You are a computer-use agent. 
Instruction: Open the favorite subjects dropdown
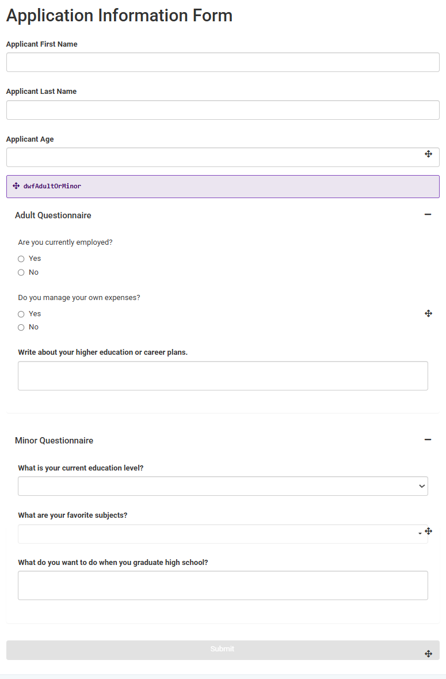(219, 534)
